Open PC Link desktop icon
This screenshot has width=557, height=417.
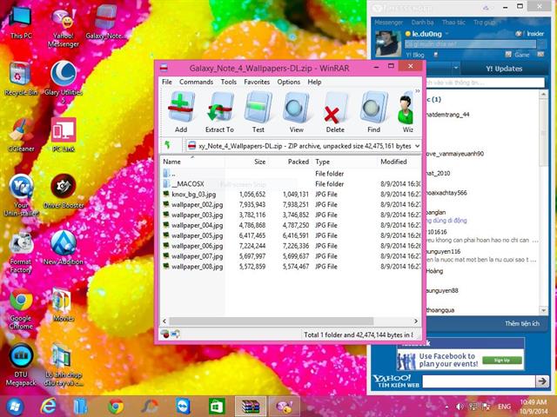click(64, 136)
